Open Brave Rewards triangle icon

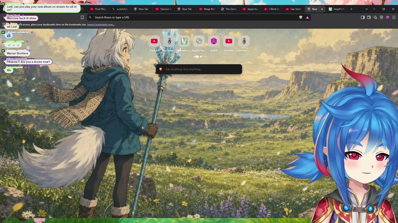[x=308, y=17]
